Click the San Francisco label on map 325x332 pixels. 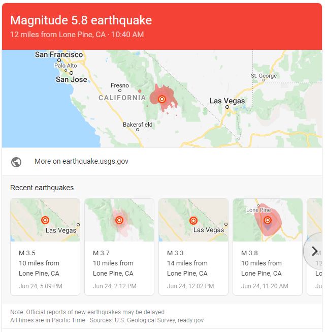(x=59, y=54)
